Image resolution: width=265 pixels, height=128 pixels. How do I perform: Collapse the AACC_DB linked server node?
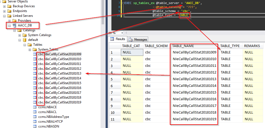9,26
